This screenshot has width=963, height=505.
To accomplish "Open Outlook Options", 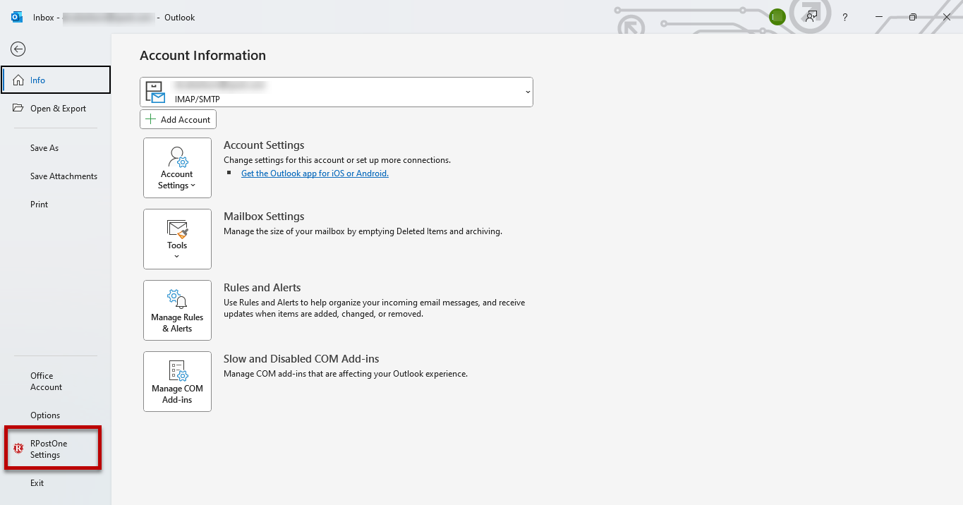I will pyautogui.click(x=45, y=415).
